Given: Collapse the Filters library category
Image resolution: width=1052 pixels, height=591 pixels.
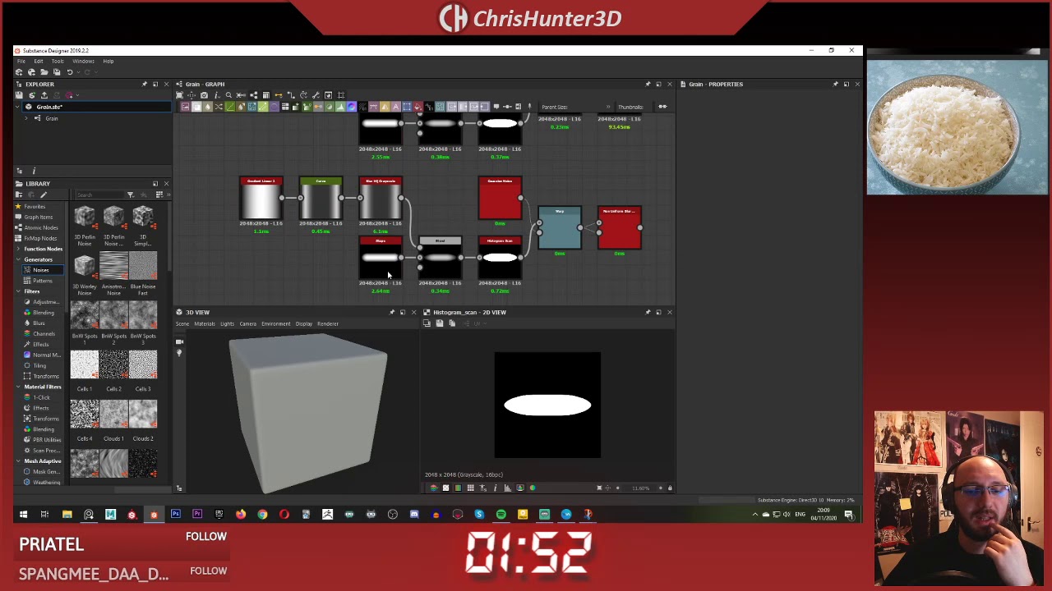Looking at the screenshot, I should pos(19,291).
